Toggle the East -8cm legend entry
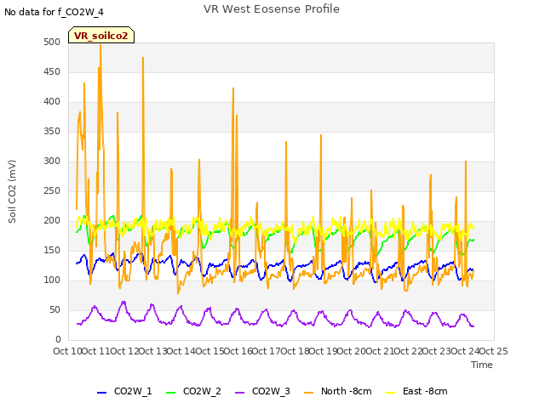 pos(416,391)
